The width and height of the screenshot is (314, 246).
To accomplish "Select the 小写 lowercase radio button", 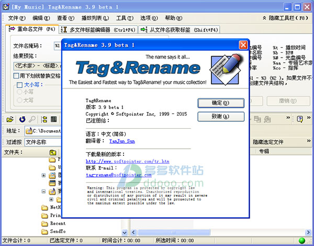I will (20, 92).
